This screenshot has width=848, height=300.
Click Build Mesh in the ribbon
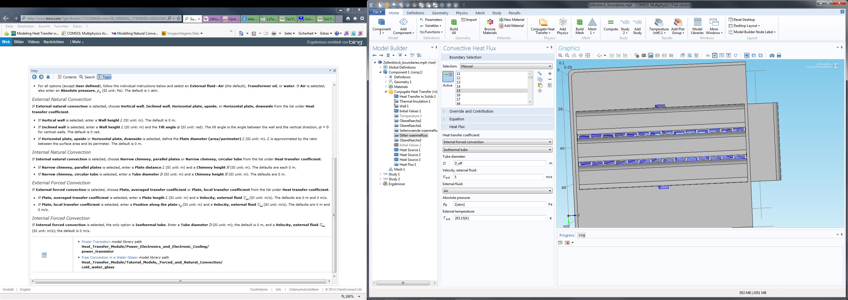pos(580,26)
